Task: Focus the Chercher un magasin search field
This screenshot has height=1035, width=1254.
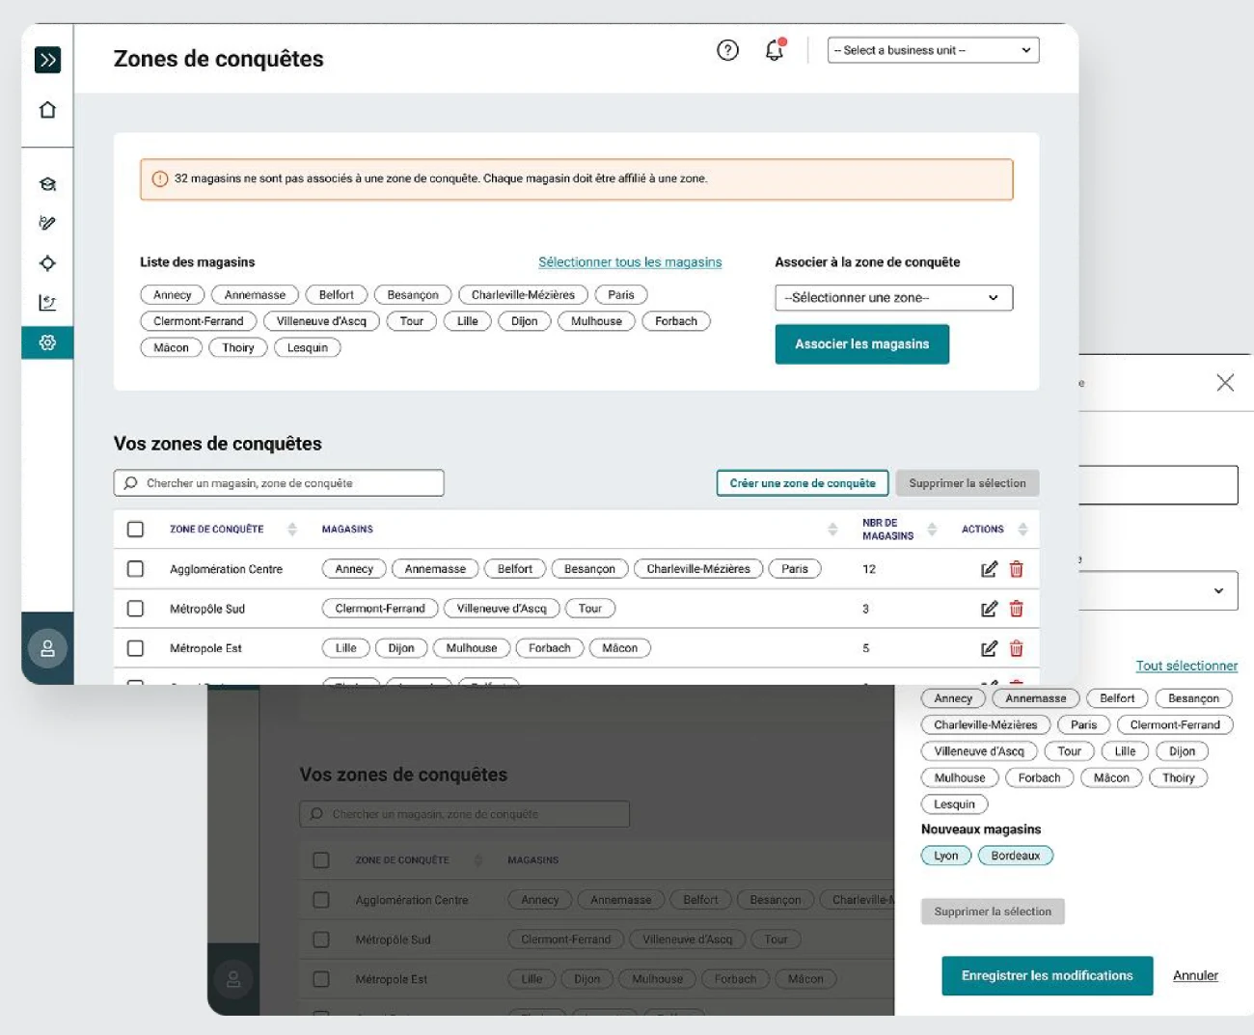Action: pos(279,483)
